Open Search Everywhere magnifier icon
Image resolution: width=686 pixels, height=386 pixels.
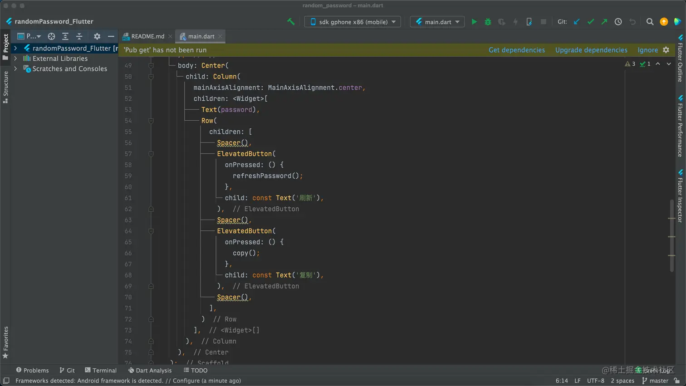[650, 22]
